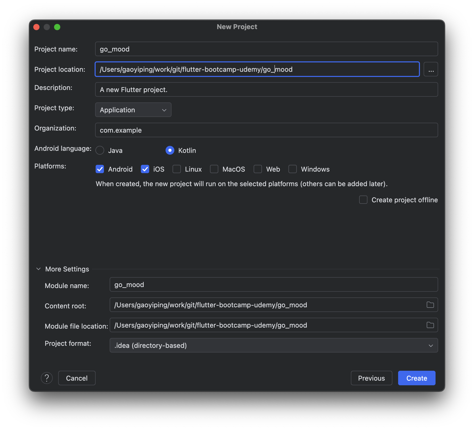Disable the iOS platform checkbox

(x=145, y=169)
